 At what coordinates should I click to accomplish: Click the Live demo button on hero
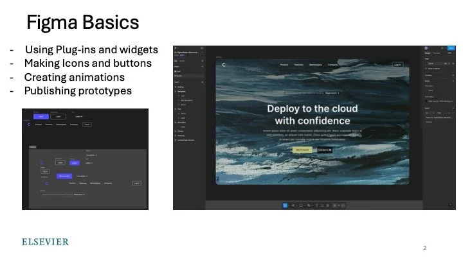[x=325, y=150]
